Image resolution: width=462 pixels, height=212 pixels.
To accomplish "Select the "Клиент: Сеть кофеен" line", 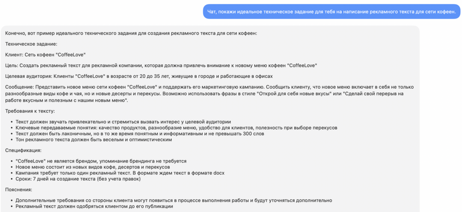I will coord(46,55).
